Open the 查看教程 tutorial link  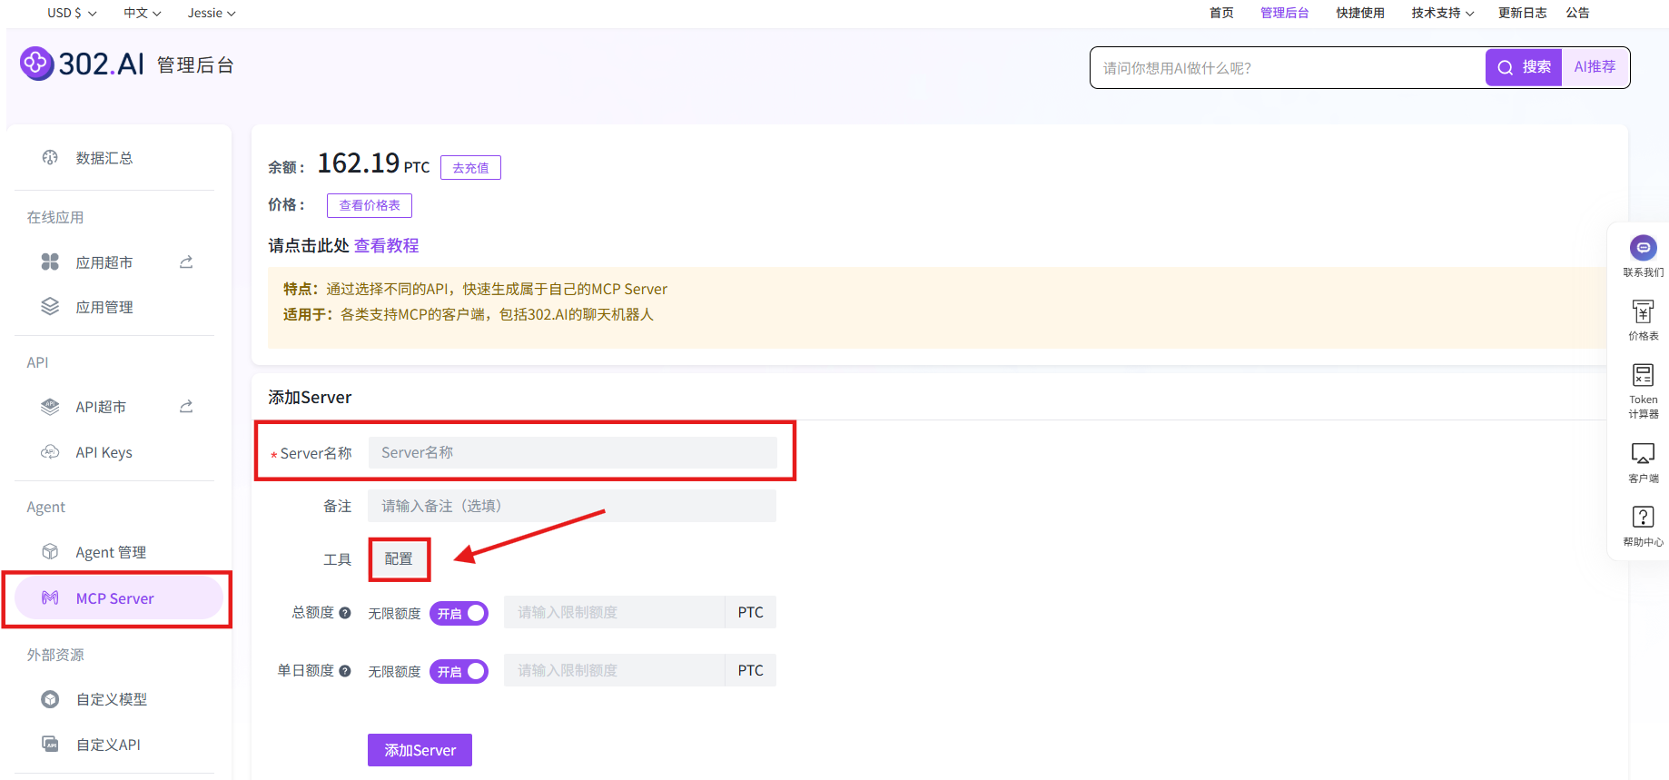386,245
